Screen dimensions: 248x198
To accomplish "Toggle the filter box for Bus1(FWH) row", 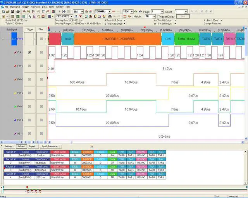I will click(x=41, y=39).
